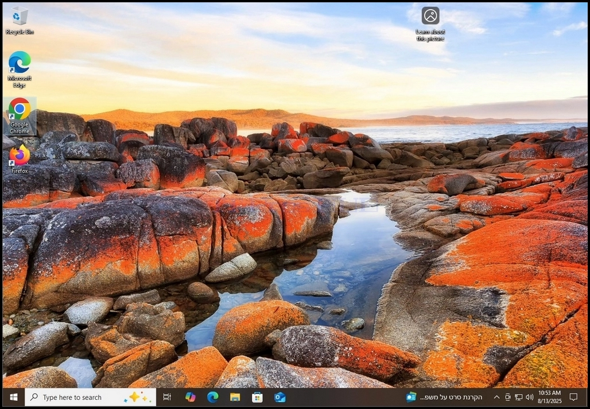590x409 pixels.
Task: Open the Hebrew news headline on taskbar
Action: coord(451,398)
